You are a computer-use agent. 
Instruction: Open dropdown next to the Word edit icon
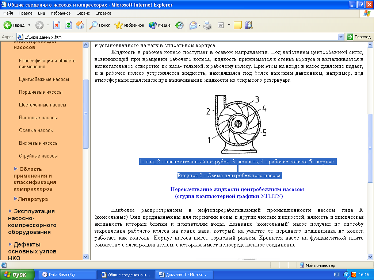(229, 25)
